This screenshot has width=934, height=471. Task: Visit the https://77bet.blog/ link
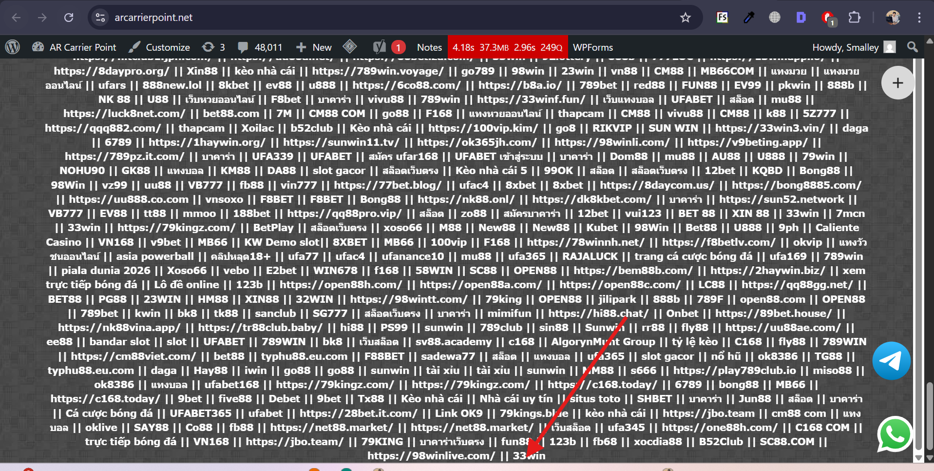[x=387, y=185]
